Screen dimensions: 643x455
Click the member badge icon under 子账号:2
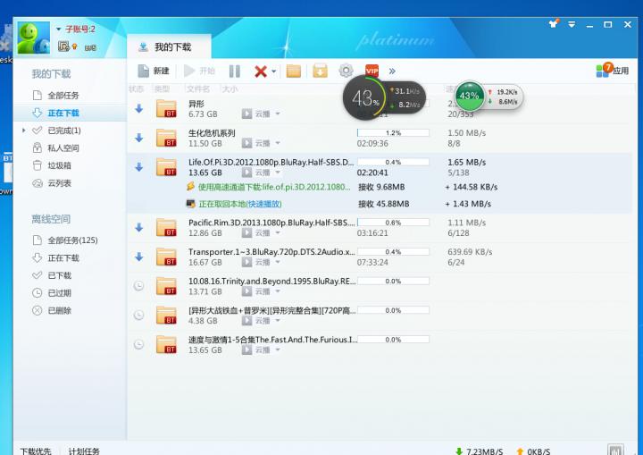point(63,46)
